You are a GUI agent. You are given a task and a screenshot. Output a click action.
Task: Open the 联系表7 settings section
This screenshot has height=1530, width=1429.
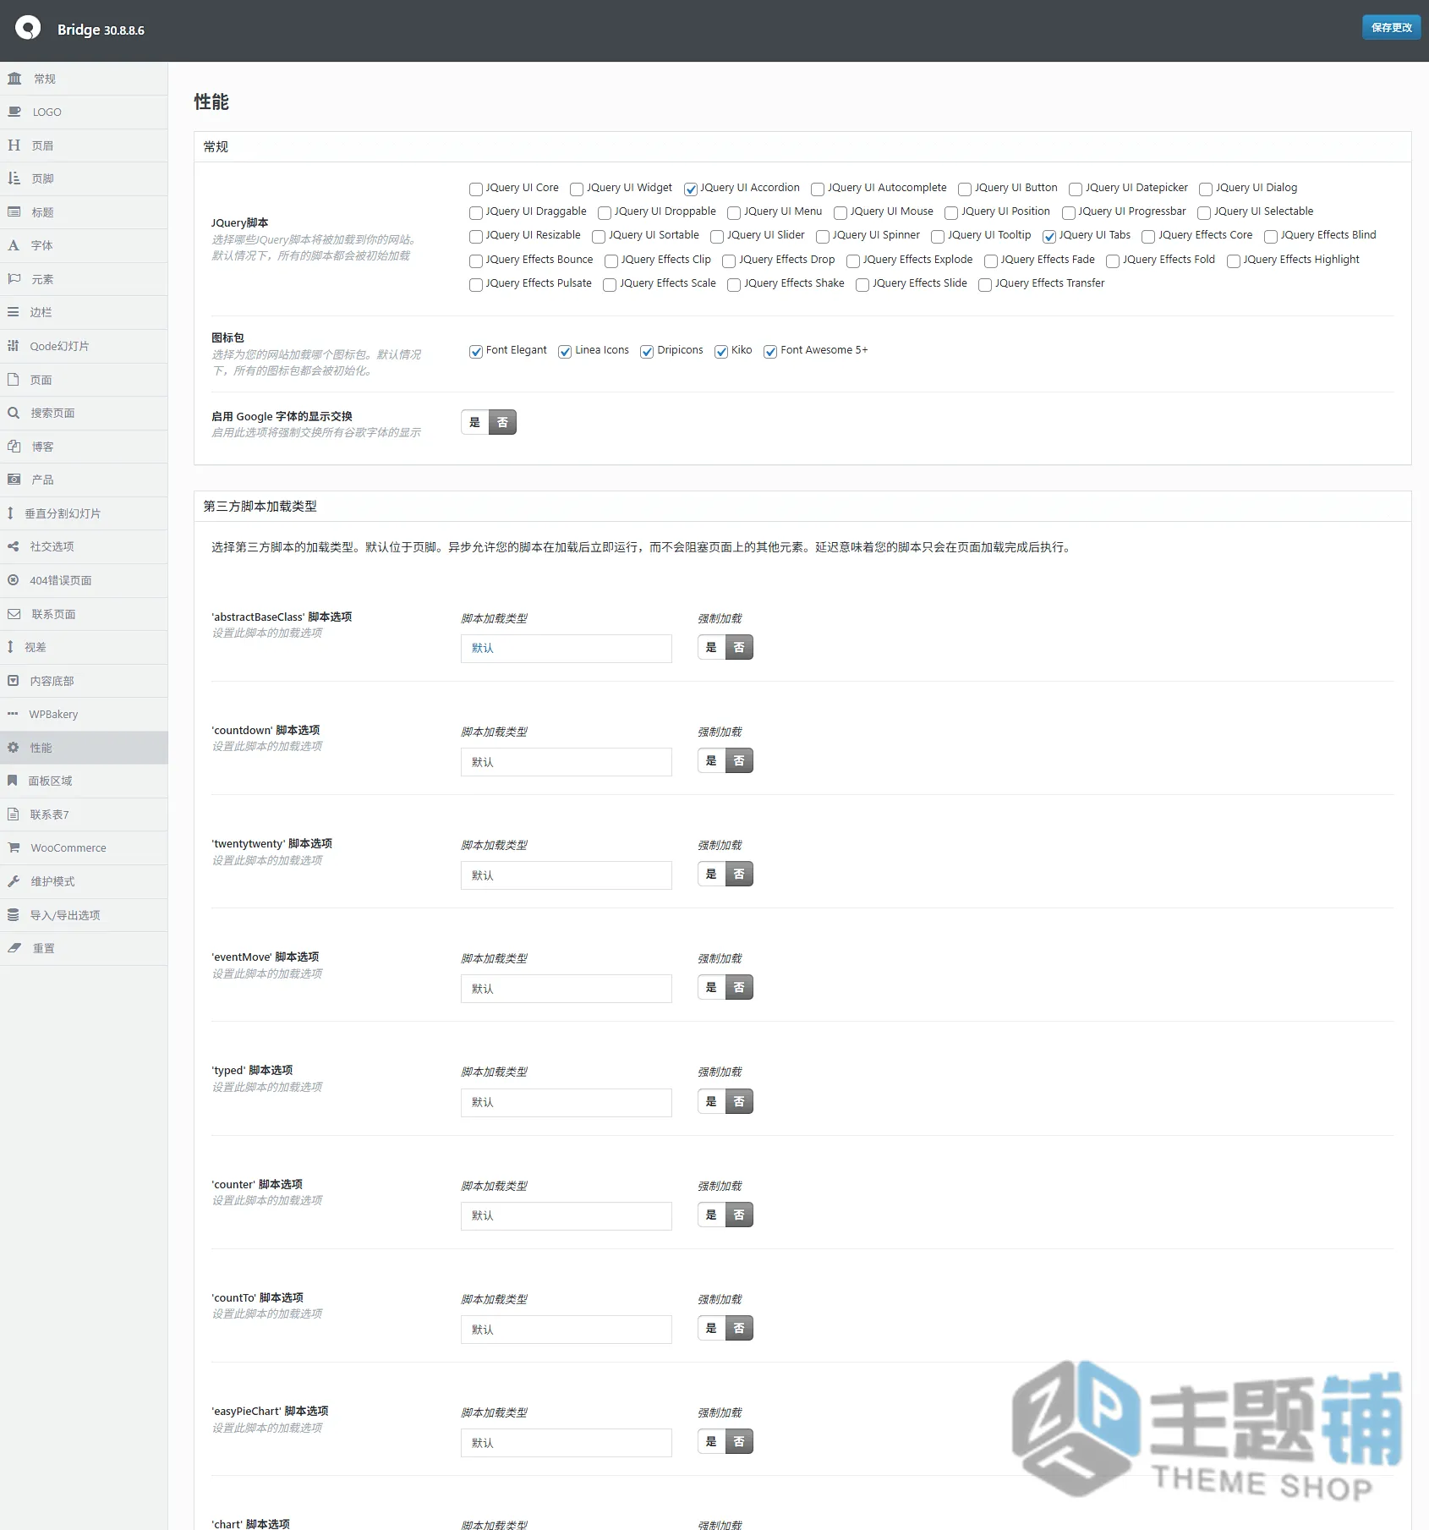[x=84, y=814]
